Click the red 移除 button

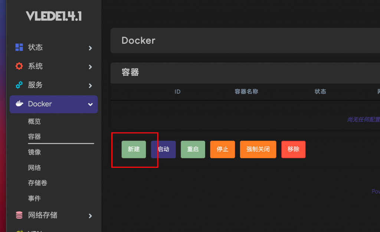coord(293,149)
